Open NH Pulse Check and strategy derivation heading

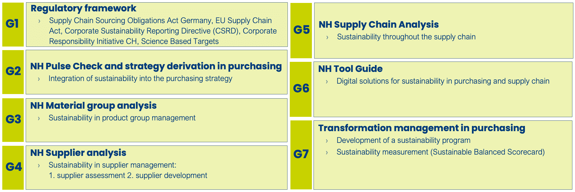coord(156,66)
